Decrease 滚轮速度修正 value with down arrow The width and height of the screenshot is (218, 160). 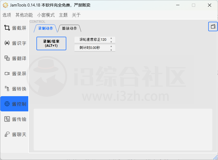[111, 42]
